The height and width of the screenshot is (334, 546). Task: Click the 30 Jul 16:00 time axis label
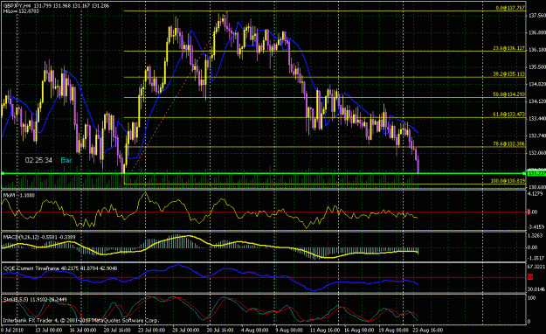(220, 331)
